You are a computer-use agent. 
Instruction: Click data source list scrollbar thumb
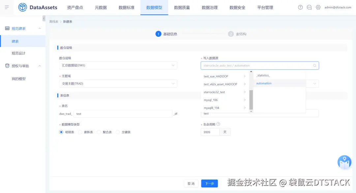(x=251, y=100)
